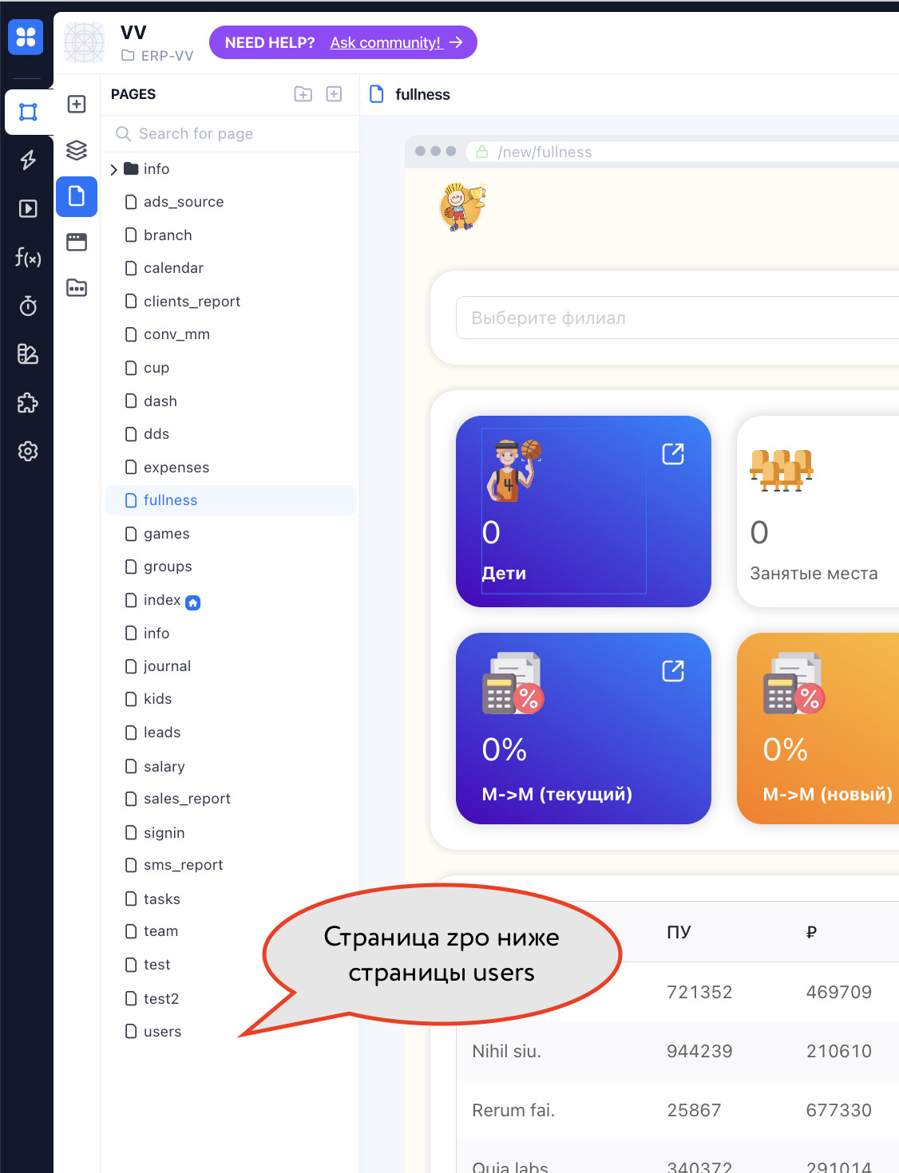Screen dimensions: 899x1173
Task: Open the stopwatch timer icon
Action: [28, 306]
